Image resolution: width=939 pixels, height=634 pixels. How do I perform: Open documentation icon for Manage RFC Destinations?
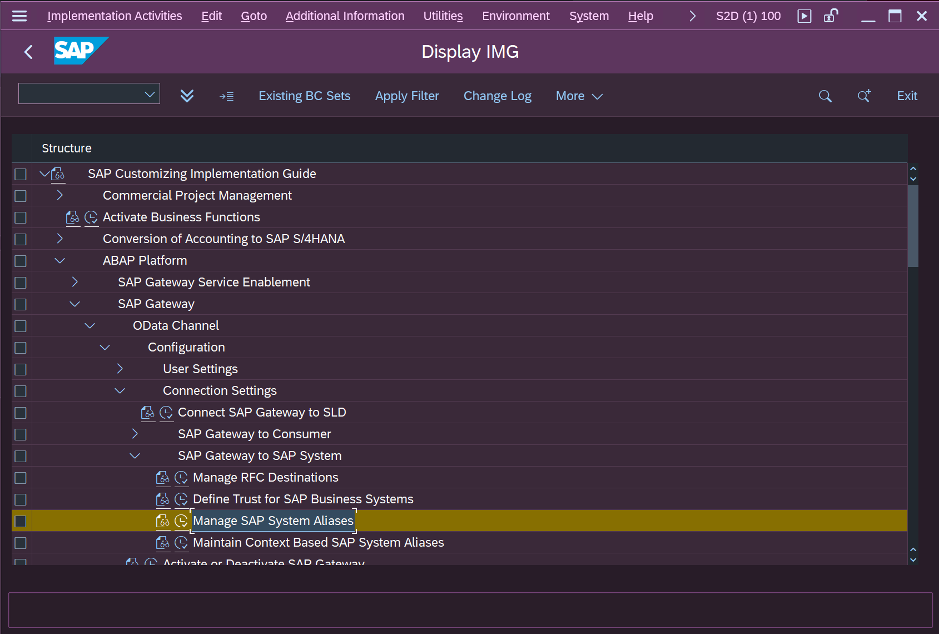point(163,478)
